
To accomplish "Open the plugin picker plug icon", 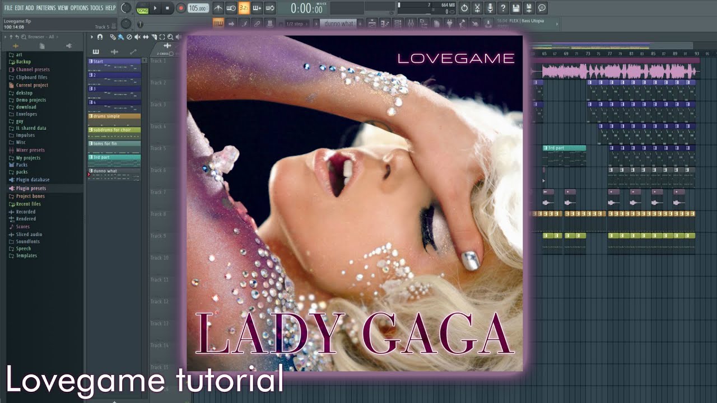I will pyautogui.click(x=449, y=24).
